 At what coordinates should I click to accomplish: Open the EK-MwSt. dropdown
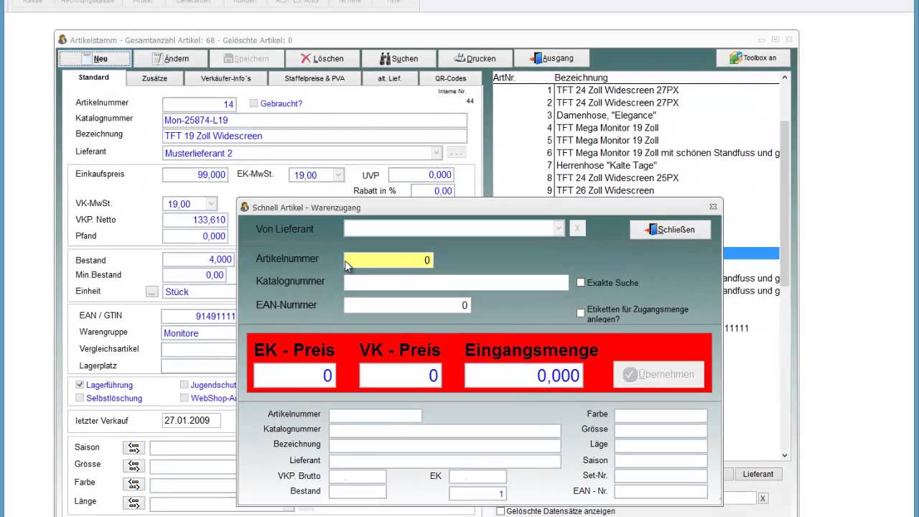338,175
